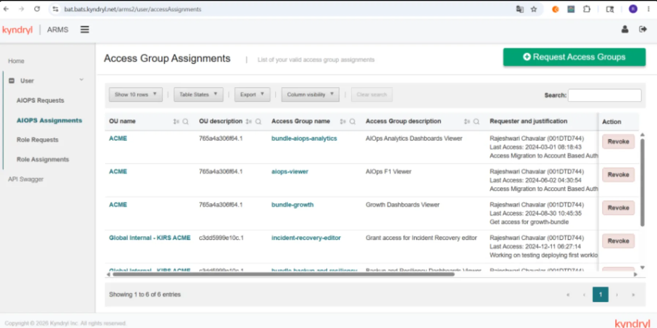Image resolution: width=657 pixels, height=328 pixels.
Task: Bookmark this page with the star icon
Action: [534, 9]
